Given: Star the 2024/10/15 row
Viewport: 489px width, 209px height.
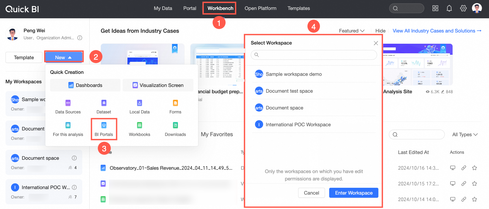Looking at the screenshot, I should pos(474,184).
